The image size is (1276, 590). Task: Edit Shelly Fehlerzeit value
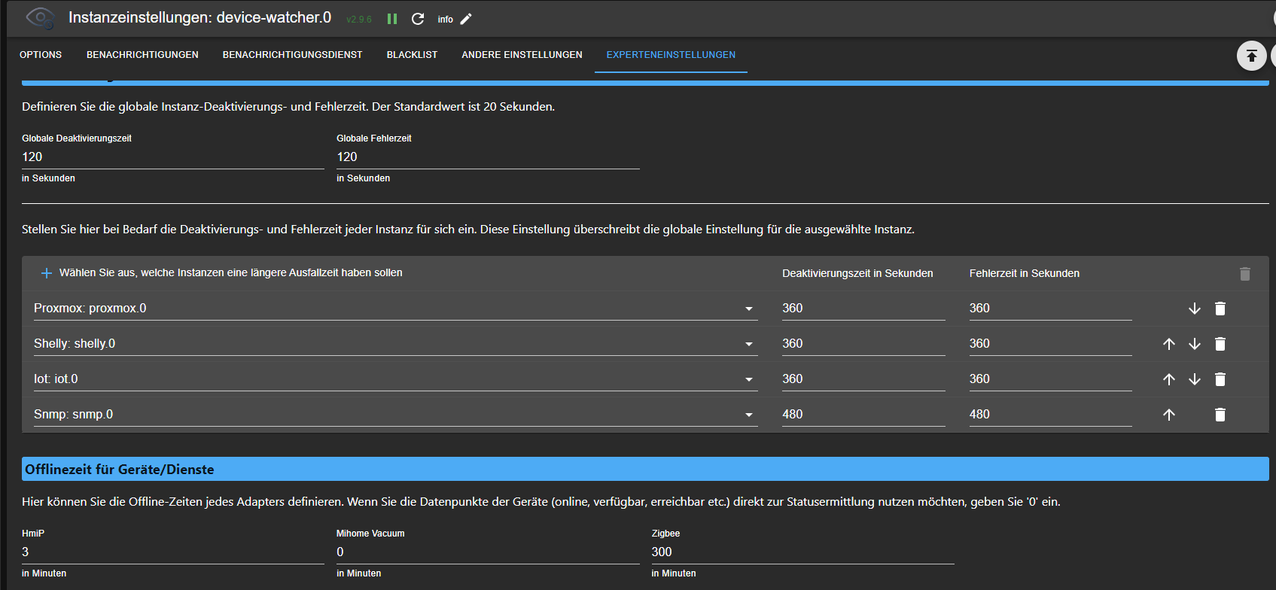(1050, 344)
